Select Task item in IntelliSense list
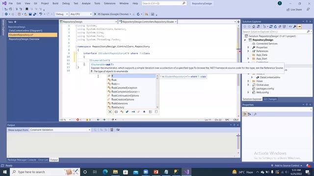The height and width of the screenshot is (176, 314). pos(114,80)
